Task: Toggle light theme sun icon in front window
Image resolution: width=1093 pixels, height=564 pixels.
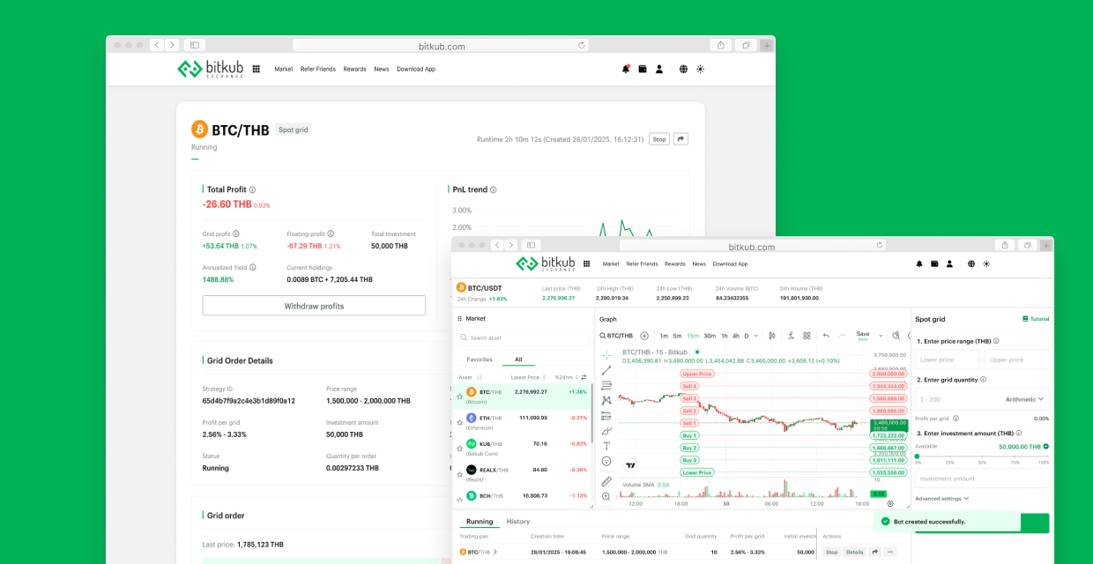Action: coord(986,263)
